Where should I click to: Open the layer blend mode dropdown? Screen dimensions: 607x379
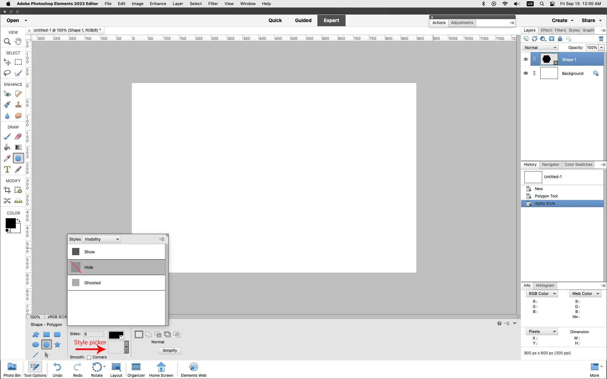click(x=540, y=48)
